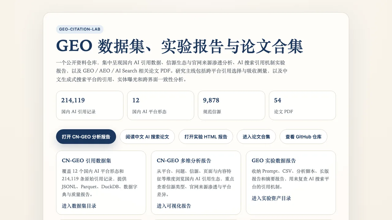392x220 pixels.
Task: Click the 论文 PDF label
Action: point(284,112)
